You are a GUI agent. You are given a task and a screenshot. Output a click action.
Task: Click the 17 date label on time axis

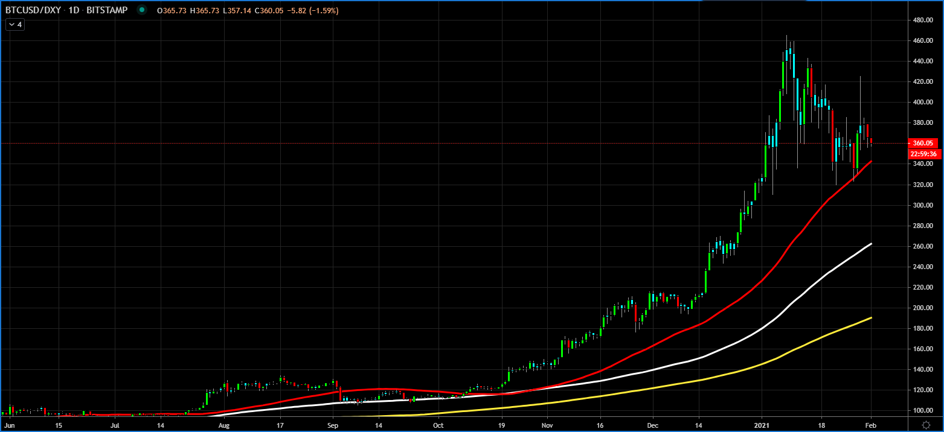280,425
